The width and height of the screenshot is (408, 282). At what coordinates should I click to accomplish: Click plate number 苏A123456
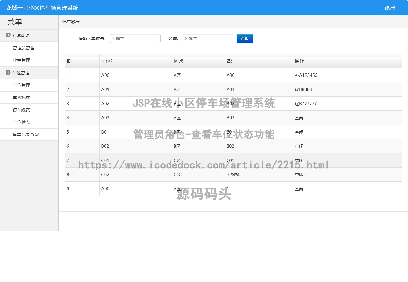click(x=306, y=75)
